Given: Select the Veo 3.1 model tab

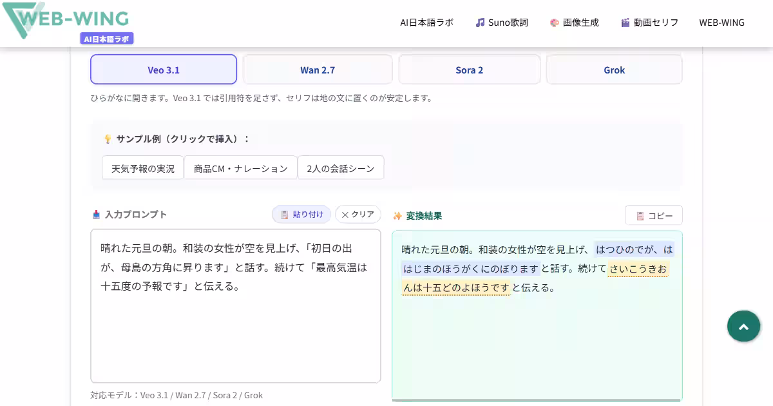Looking at the screenshot, I should pyautogui.click(x=164, y=70).
